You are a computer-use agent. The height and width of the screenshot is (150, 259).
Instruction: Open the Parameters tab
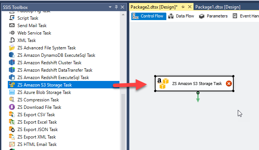[x=213, y=16]
